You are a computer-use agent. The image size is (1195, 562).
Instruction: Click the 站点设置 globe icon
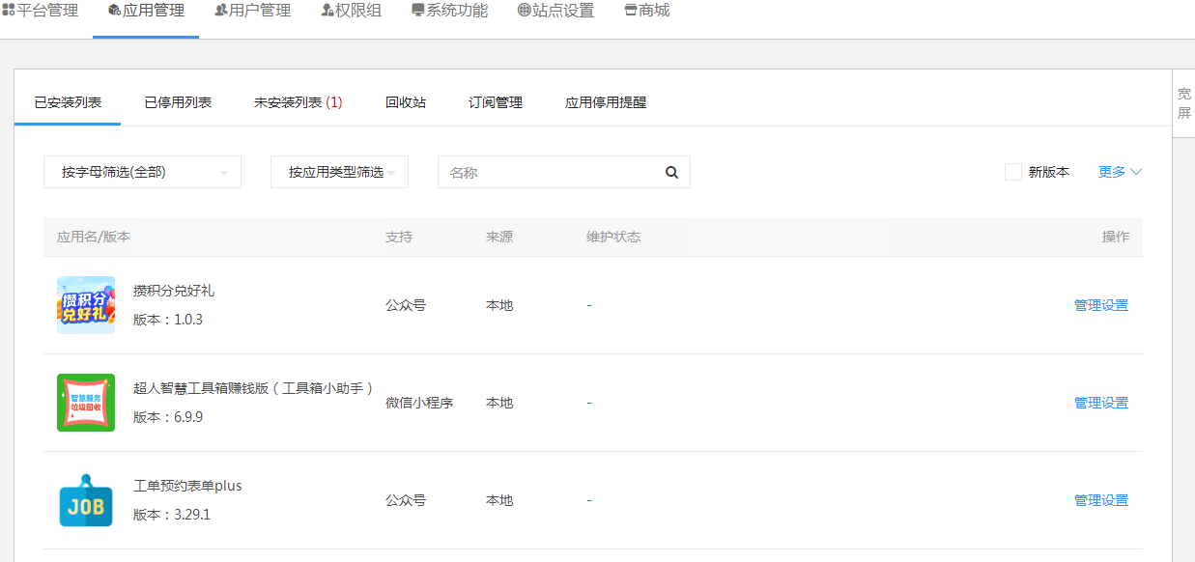(x=525, y=11)
